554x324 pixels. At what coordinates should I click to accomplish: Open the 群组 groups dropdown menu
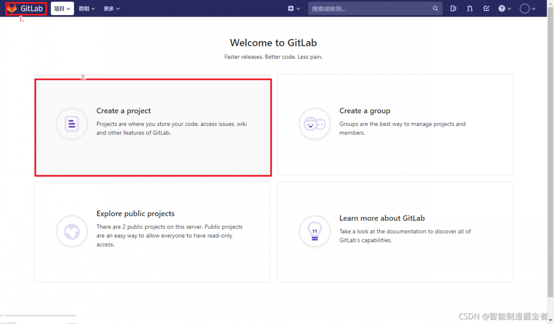click(87, 8)
